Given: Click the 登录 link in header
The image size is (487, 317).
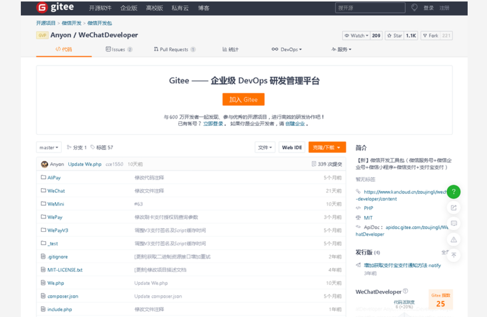Looking at the screenshot, I should click(429, 8).
